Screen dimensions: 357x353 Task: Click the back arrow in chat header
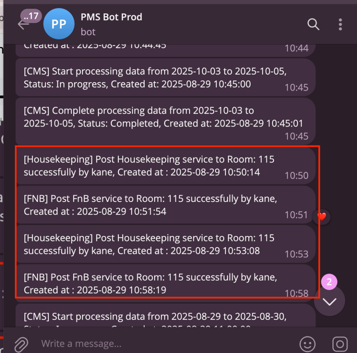(23, 25)
